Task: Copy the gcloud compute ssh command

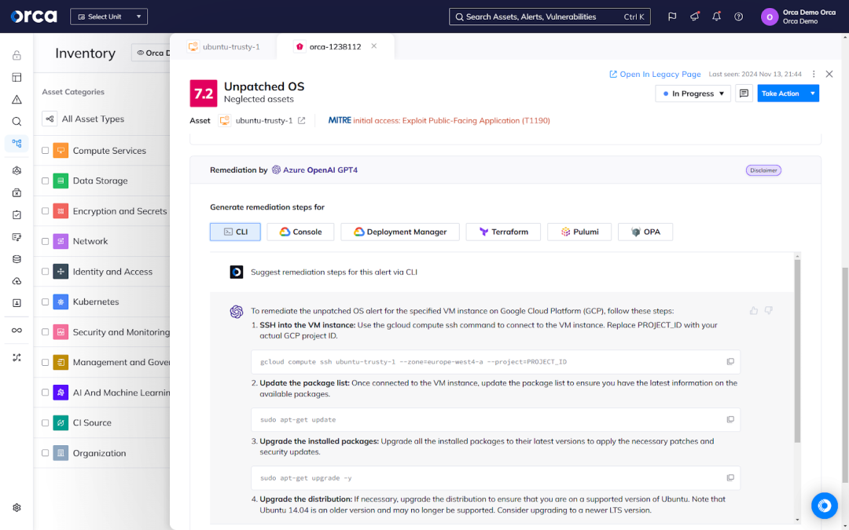Action: [x=730, y=361]
